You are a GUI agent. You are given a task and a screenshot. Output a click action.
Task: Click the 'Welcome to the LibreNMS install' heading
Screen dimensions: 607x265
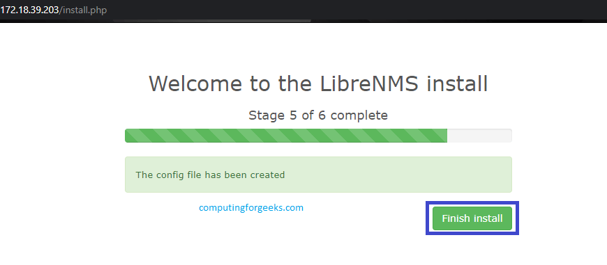(x=318, y=83)
